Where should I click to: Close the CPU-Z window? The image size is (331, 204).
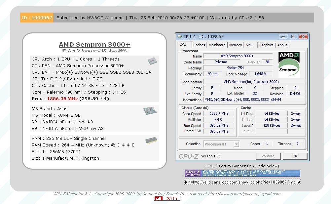303,36
